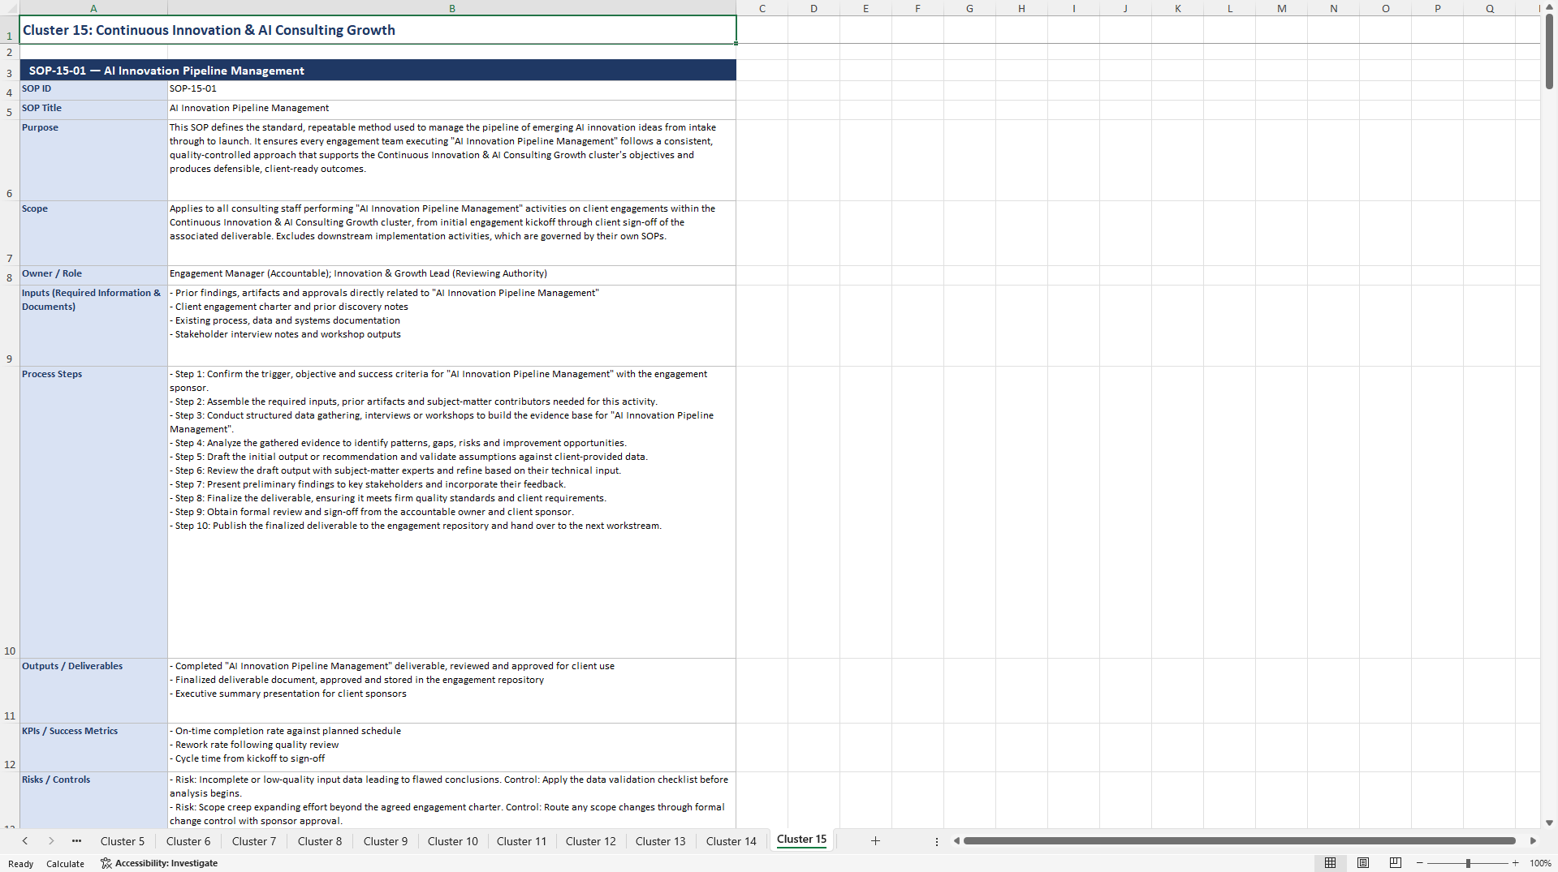This screenshot has width=1558, height=872.
Task: Click the horizontal scrollbar thumb
Action: pyautogui.click(x=1239, y=841)
